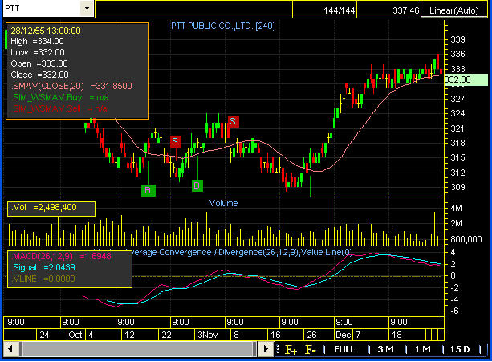Click the SIM_WSMAV.Buy indicator text
Image resolution: width=492 pixels, height=362 pixels.
click(60, 97)
